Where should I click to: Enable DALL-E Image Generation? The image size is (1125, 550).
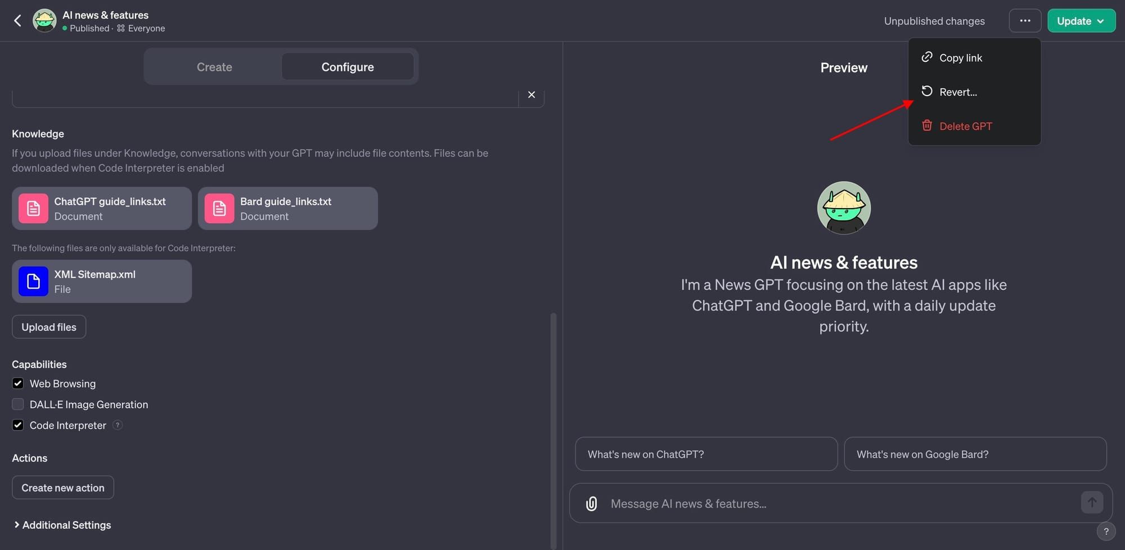click(17, 404)
